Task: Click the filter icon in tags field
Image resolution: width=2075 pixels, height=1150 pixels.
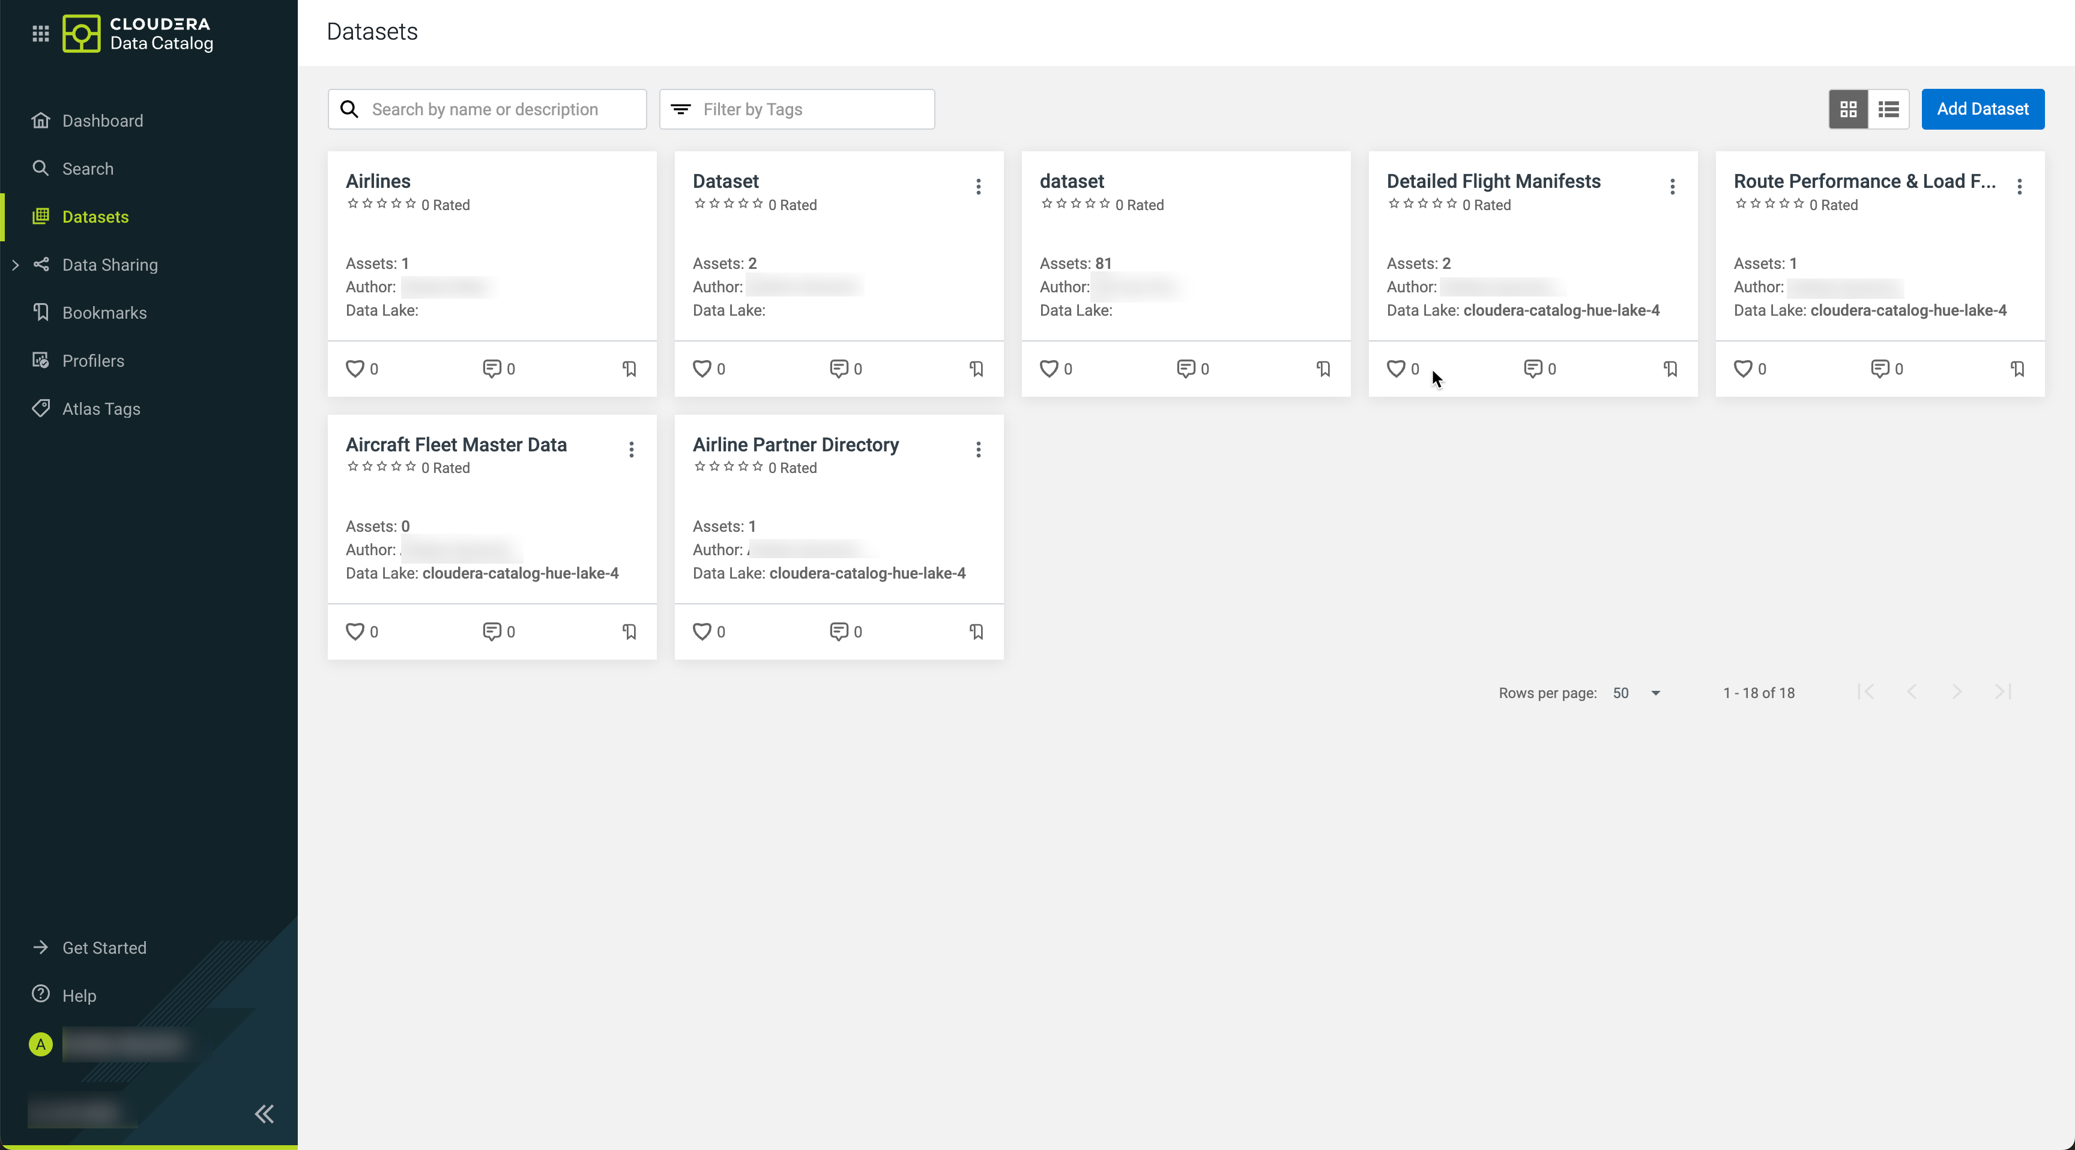Action: click(x=681, y=109)
